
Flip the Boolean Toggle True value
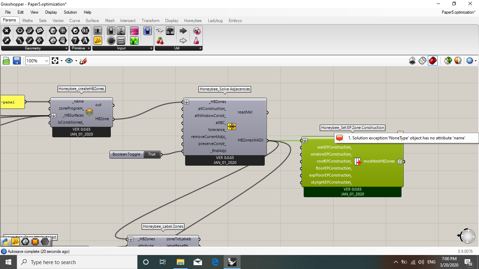pyautogui.click(x=152, y=154)
